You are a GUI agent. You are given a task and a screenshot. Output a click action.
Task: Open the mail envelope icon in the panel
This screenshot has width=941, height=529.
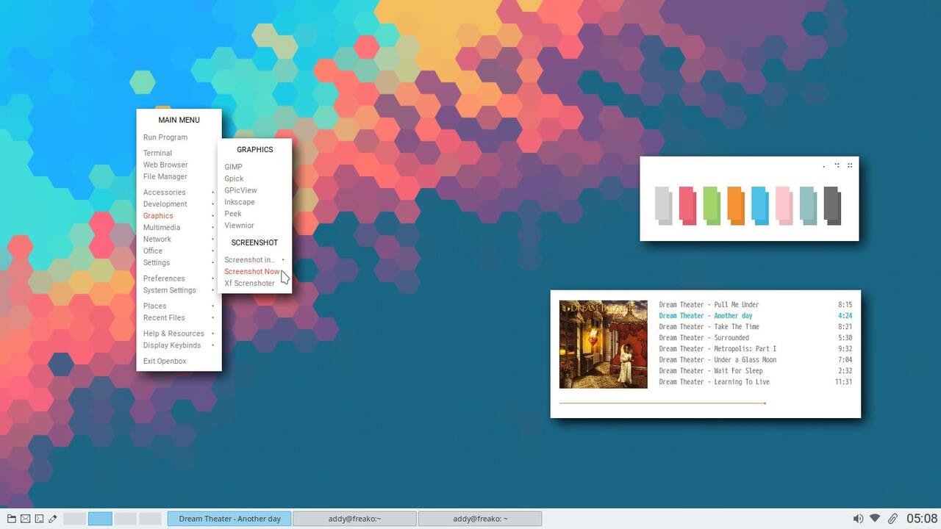coord(26,519)
